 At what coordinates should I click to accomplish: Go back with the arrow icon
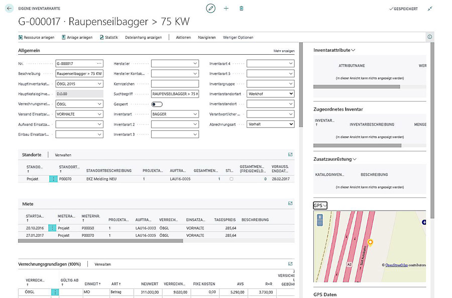(9, 9)
